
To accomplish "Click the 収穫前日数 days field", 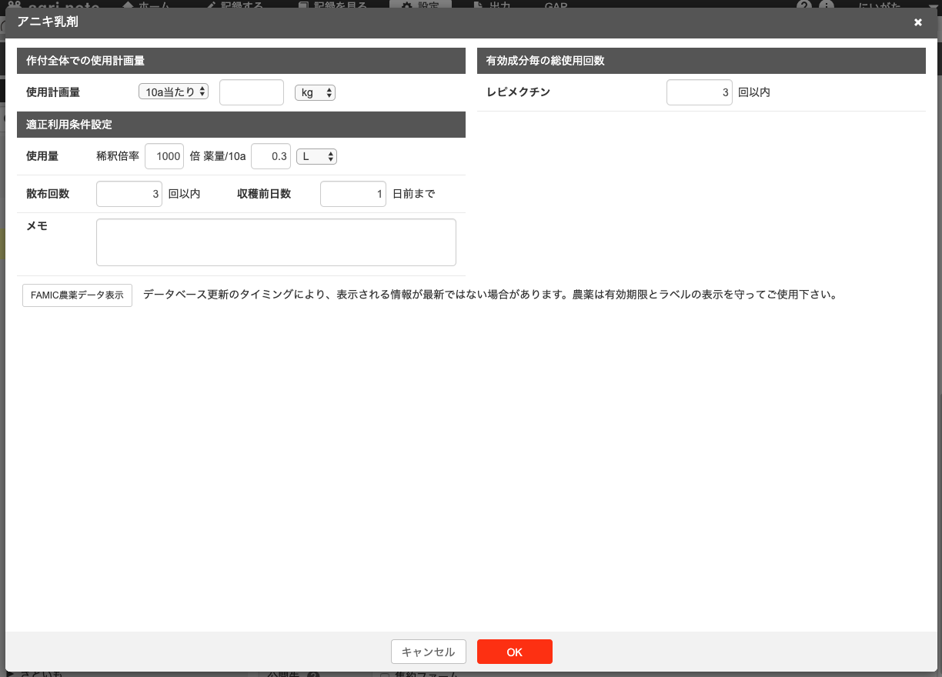I will pos(352,194).
